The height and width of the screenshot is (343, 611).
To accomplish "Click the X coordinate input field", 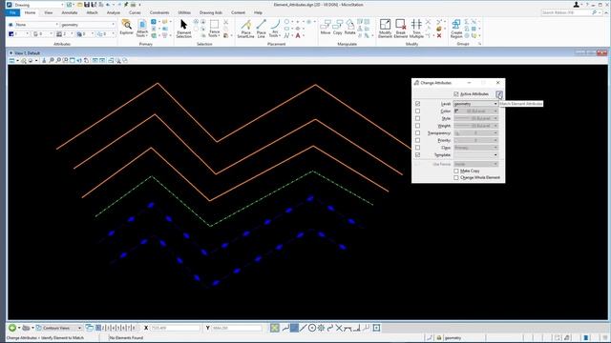I will click(176, 328).
